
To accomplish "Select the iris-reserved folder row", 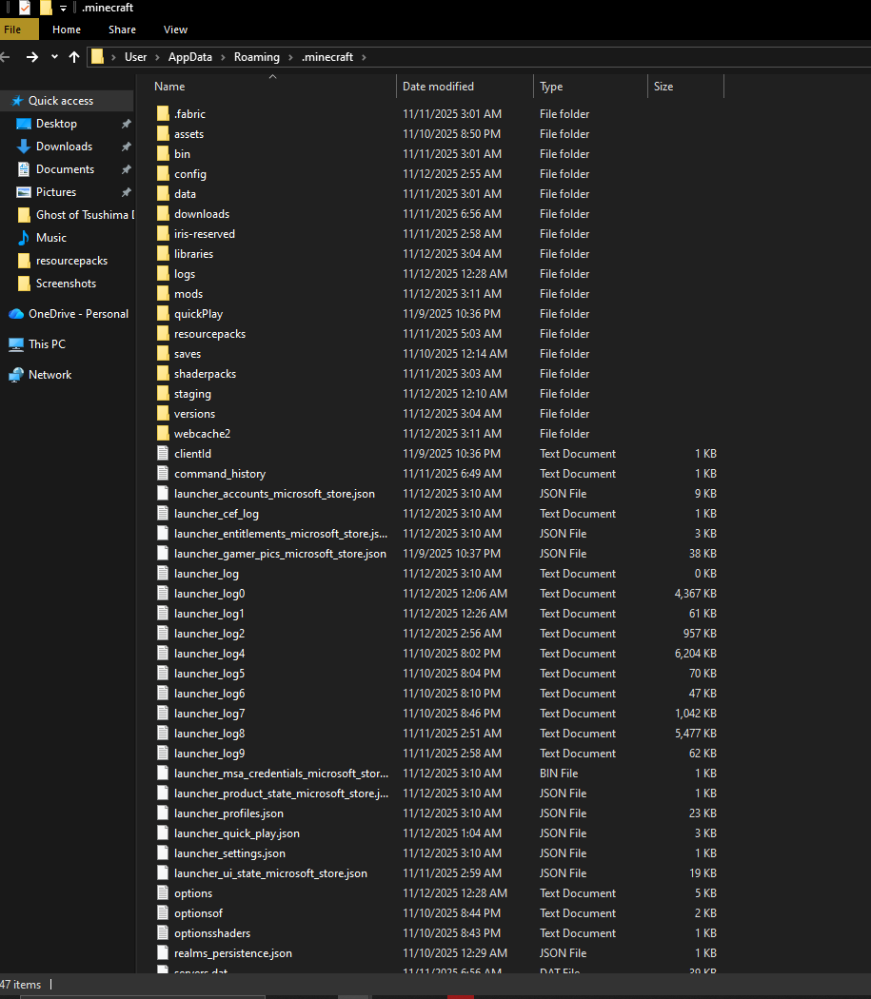I will tap(439, 234).
